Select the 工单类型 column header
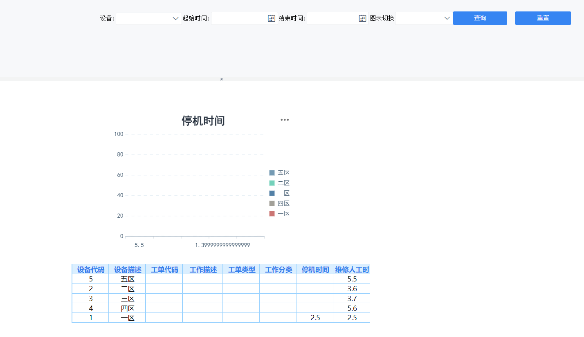The height and width of the screenshot is (337, 584). 241,270
